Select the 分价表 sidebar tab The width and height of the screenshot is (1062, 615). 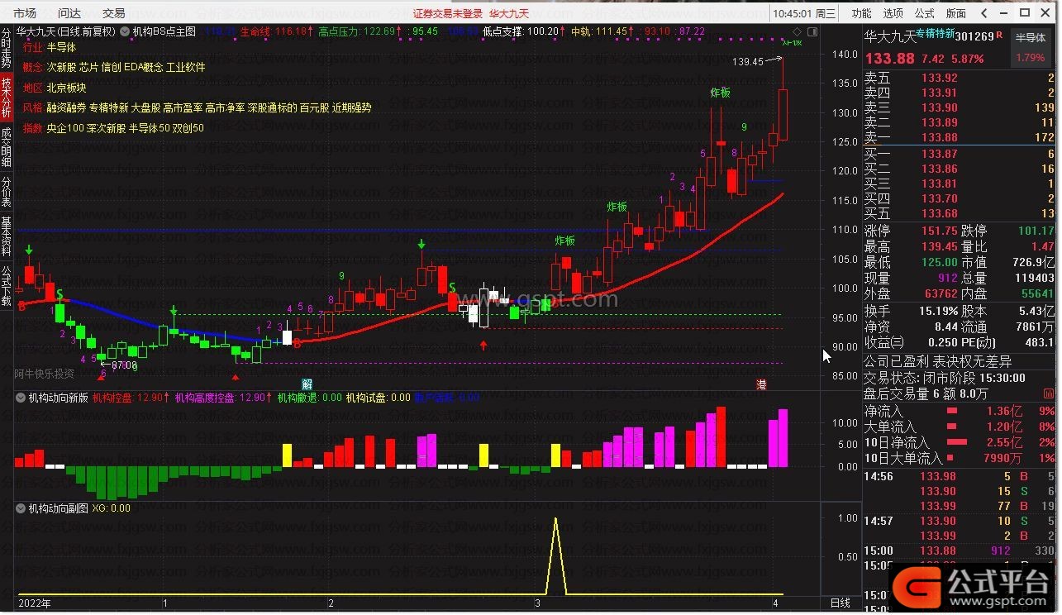(7, 192)
